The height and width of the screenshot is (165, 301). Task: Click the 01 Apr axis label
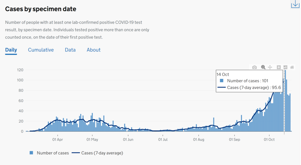click(58, 140)
